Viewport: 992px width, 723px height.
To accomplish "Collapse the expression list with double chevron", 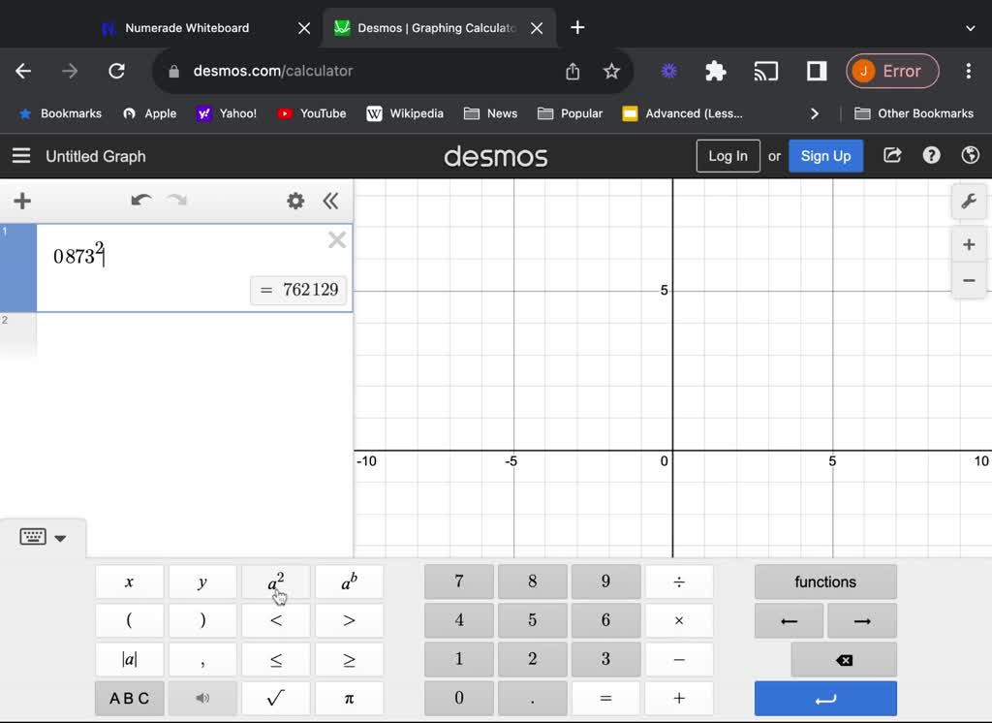I will click(330, 201).
